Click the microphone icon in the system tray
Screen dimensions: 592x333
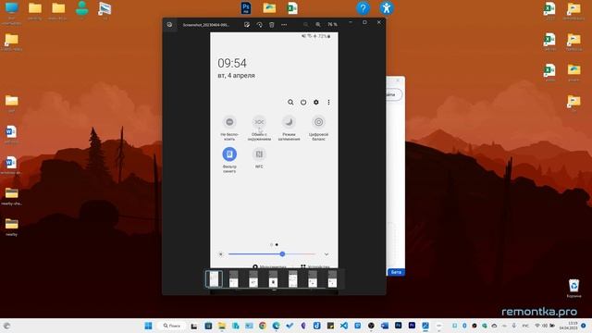tap(514, 326)
